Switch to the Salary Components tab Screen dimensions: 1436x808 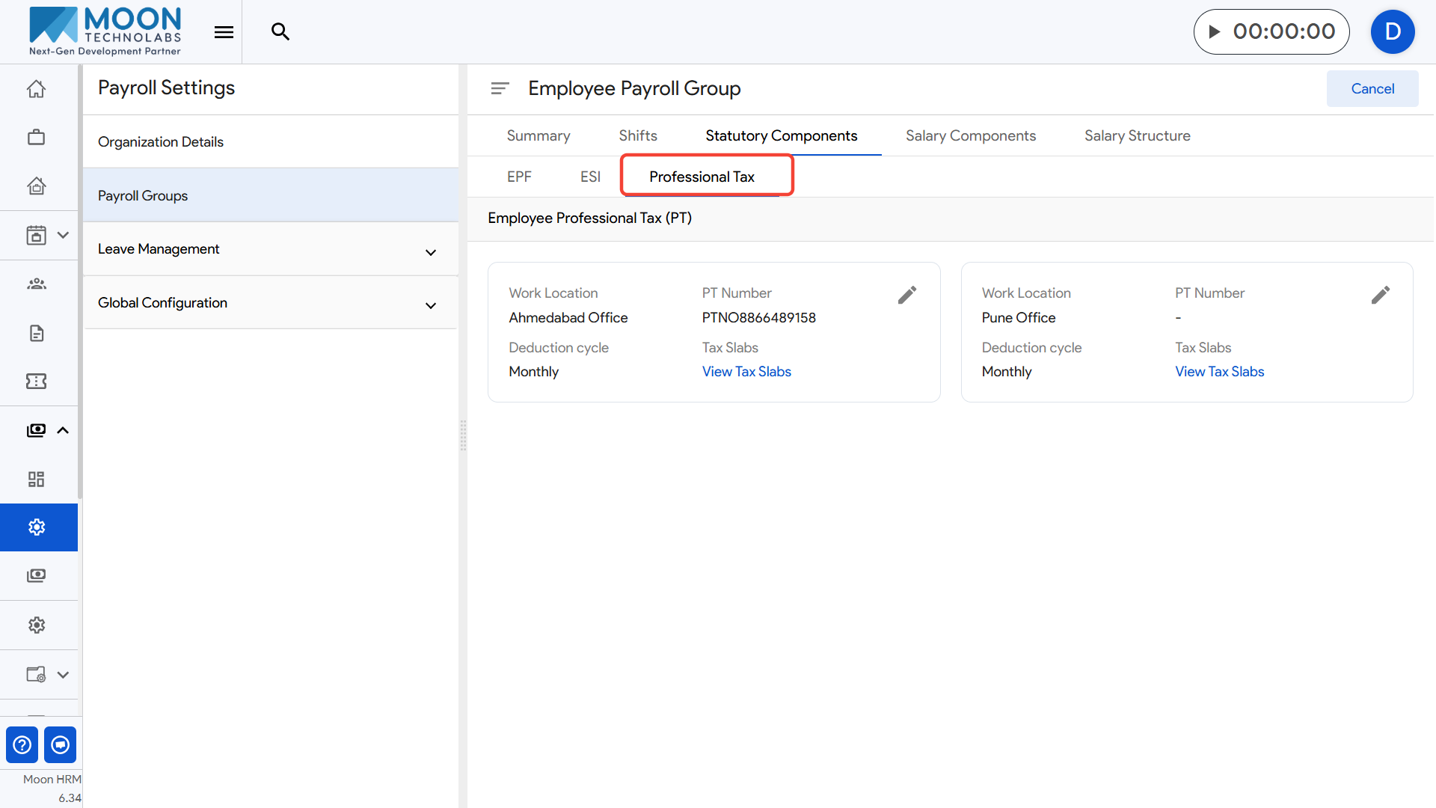click(970, 135)
